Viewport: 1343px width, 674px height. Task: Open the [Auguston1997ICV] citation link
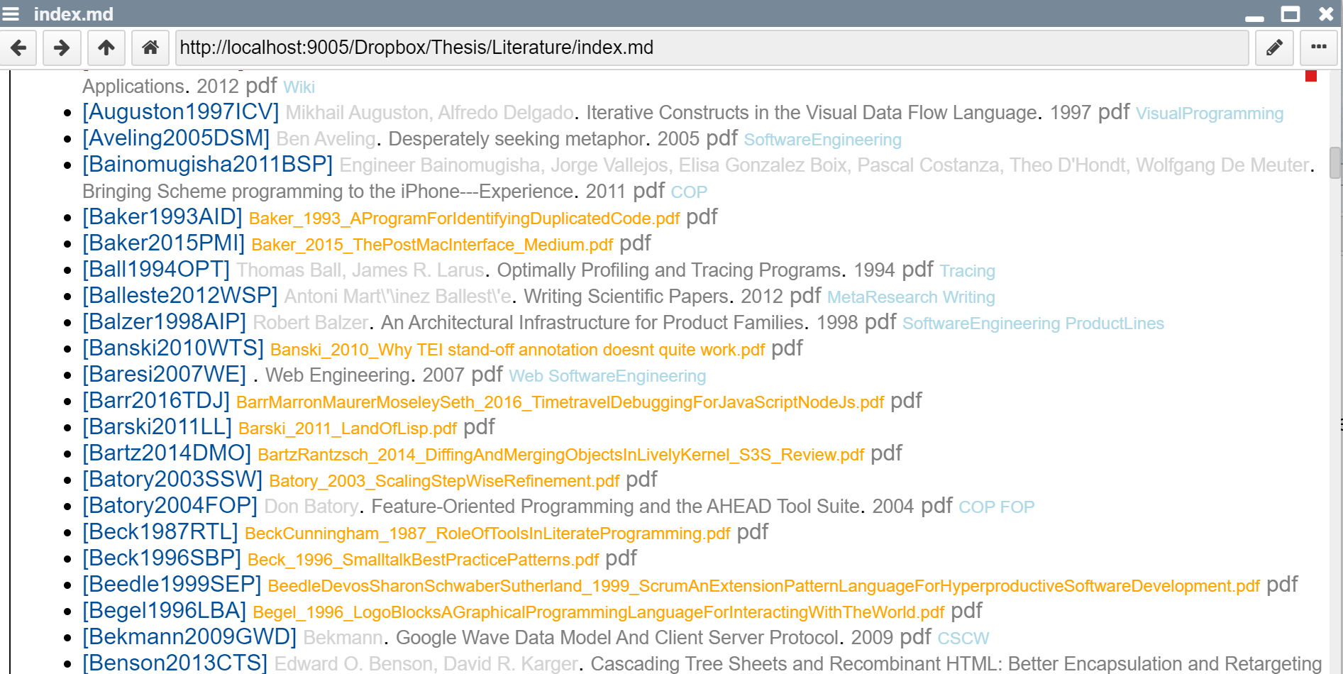(180, 112)
